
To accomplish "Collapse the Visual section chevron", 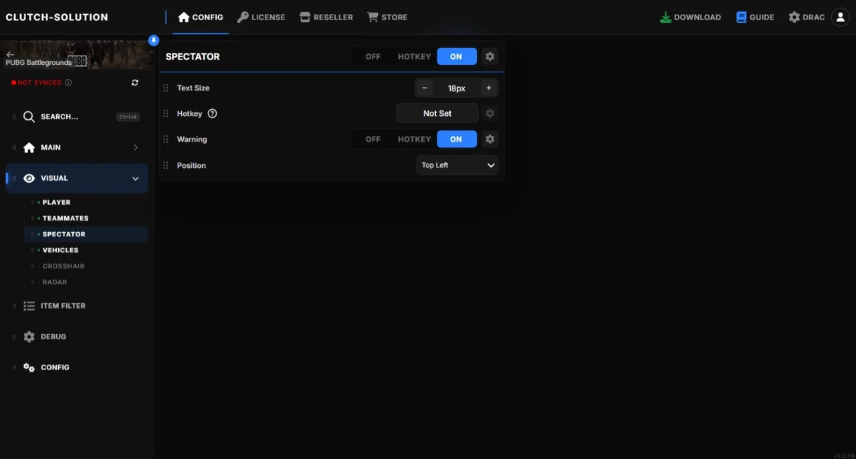I will coord(136,179).
